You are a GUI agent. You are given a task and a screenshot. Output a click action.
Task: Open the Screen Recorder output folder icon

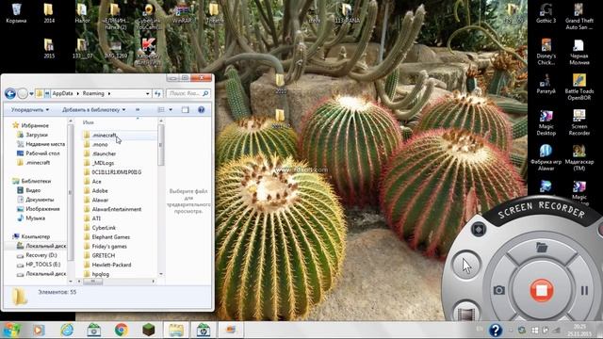pos(542,248)
